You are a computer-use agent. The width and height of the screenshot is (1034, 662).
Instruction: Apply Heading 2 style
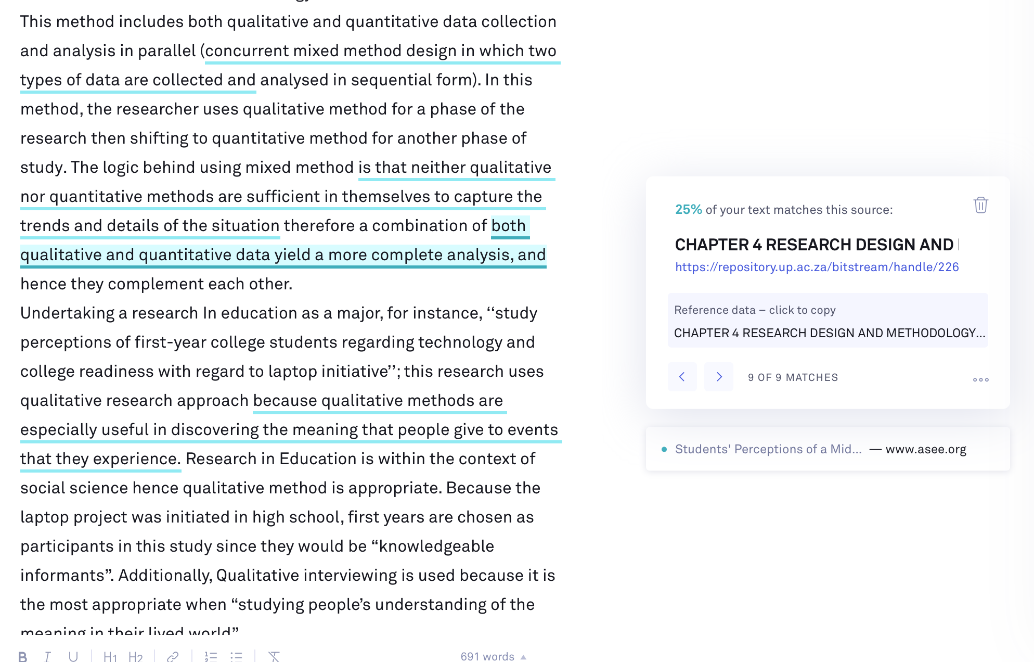click(135, 656)
